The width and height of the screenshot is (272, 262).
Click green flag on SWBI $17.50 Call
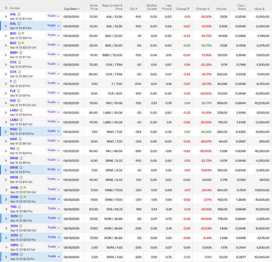pos(25,188)
